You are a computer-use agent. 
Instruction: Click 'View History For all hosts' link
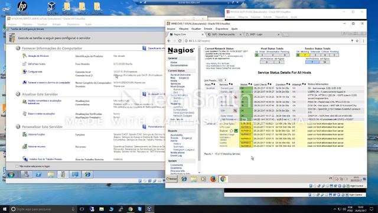[217, 63]
